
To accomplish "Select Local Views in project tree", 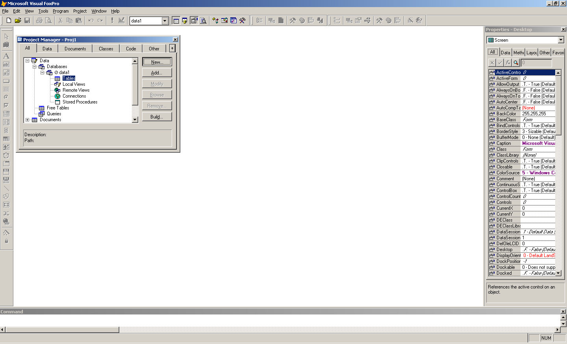I will pos(74,84).
